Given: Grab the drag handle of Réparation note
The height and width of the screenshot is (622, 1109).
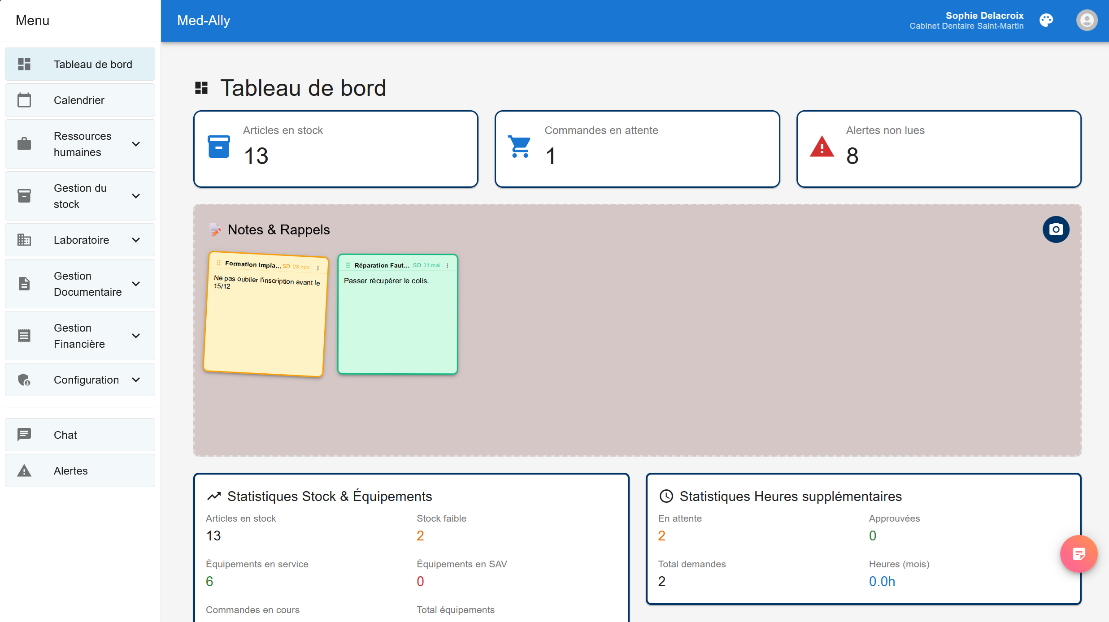Looking at the screenshot, I should [348, 265].
